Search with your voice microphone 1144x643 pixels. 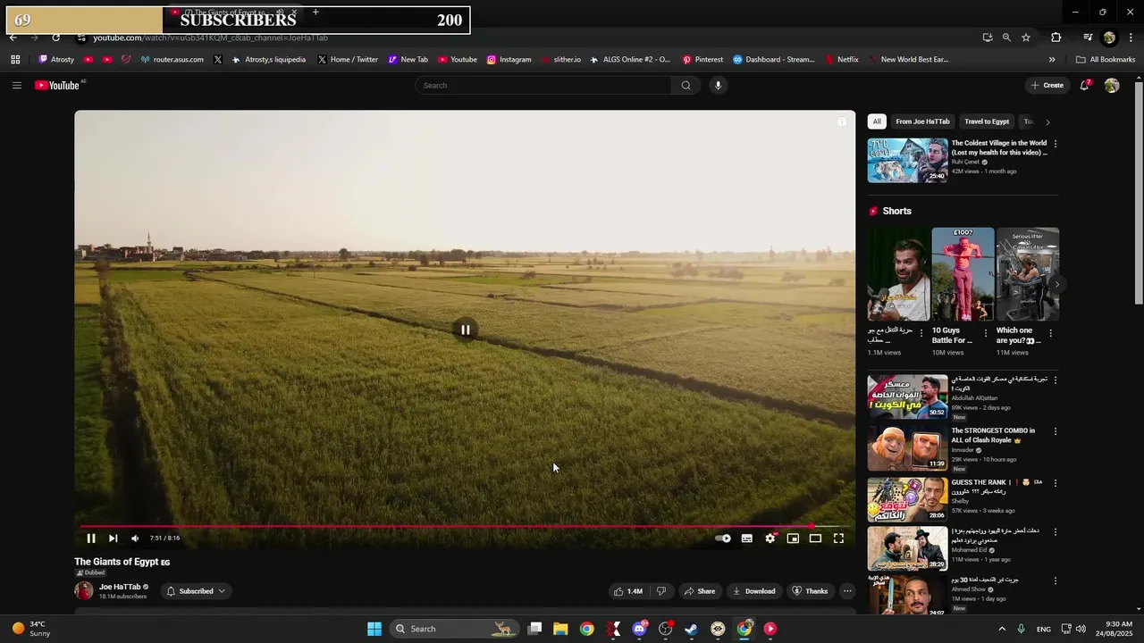pos(718,86)
